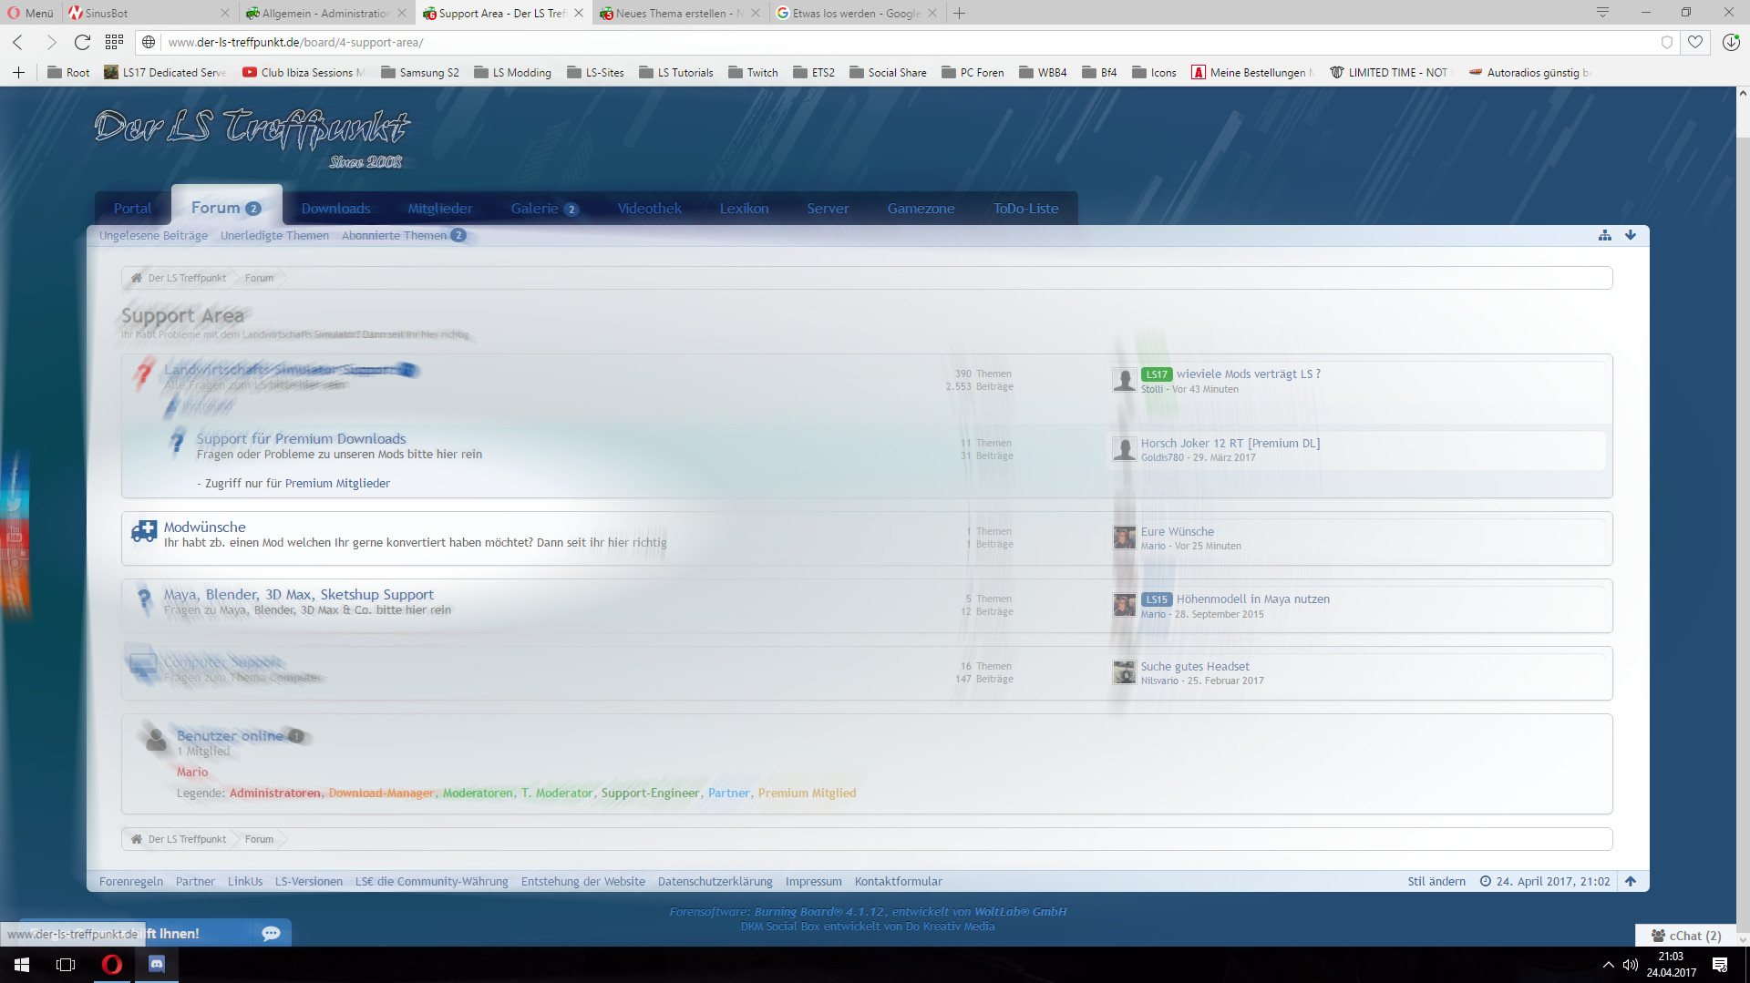The height and width of the screenshot is (983, 1750).
Task: Open Discord from the Windows taskbar
Action: 157,964
